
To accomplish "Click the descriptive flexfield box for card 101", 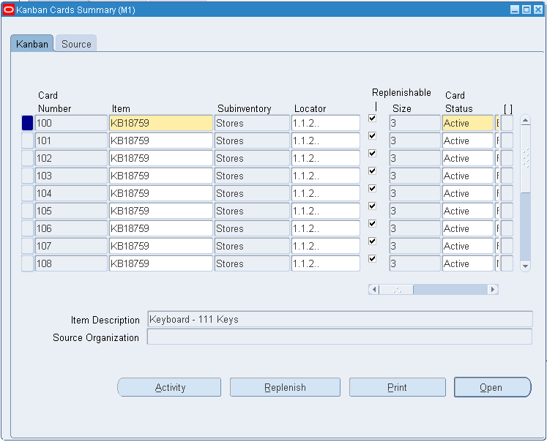I will coord(507,141).
